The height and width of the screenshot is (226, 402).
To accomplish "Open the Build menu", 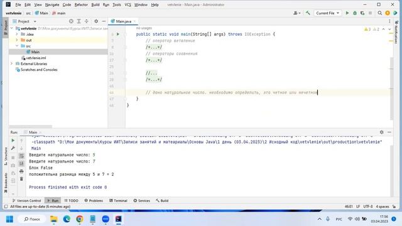I will point(95,4).
